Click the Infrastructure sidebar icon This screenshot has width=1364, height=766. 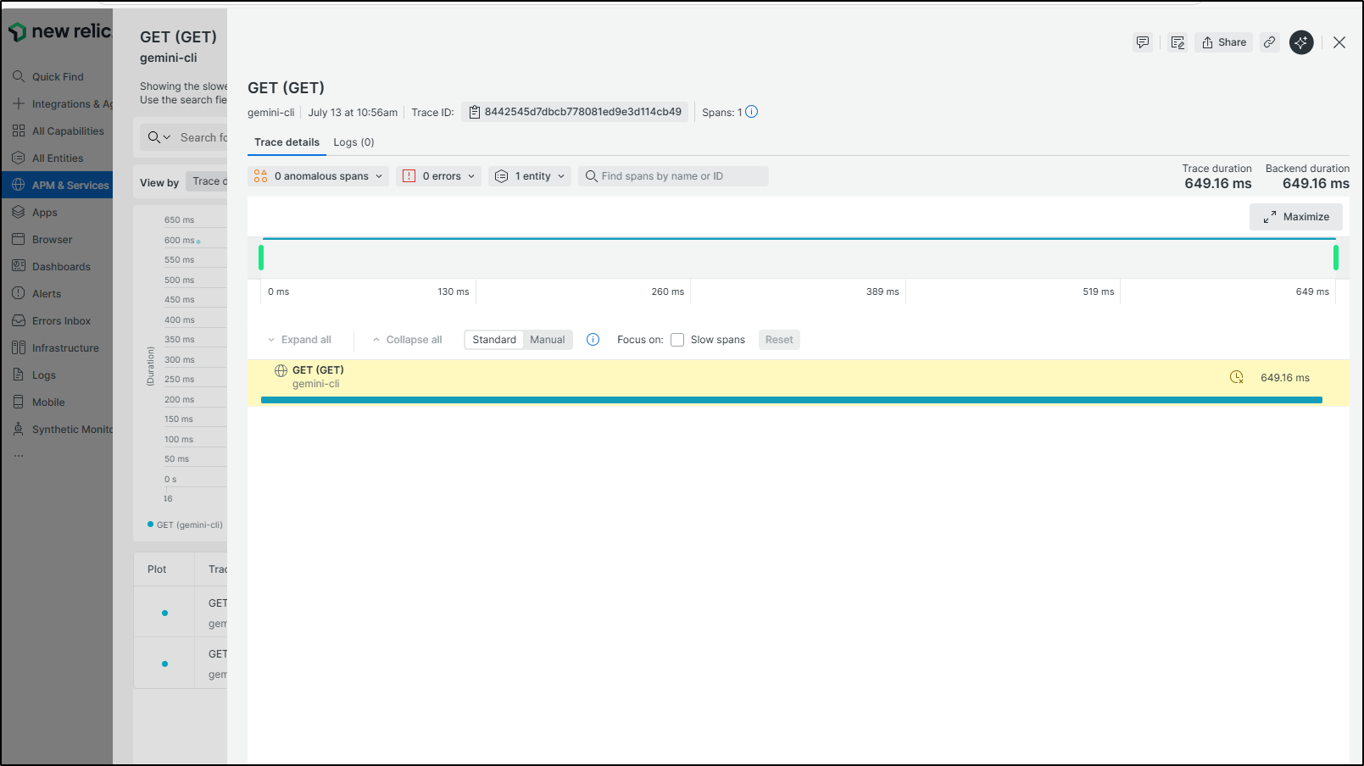click(x=19, y=347)
